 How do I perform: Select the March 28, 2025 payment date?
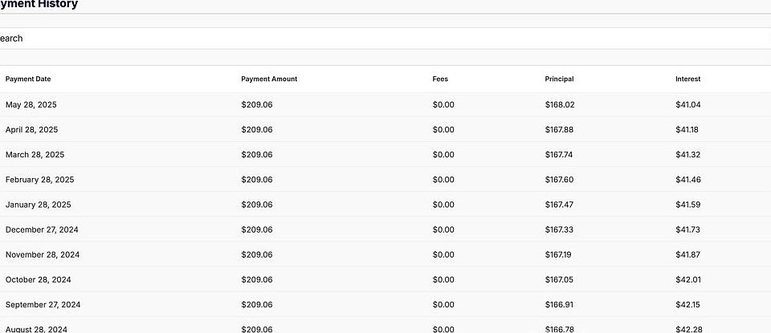[x=35, y=154]
